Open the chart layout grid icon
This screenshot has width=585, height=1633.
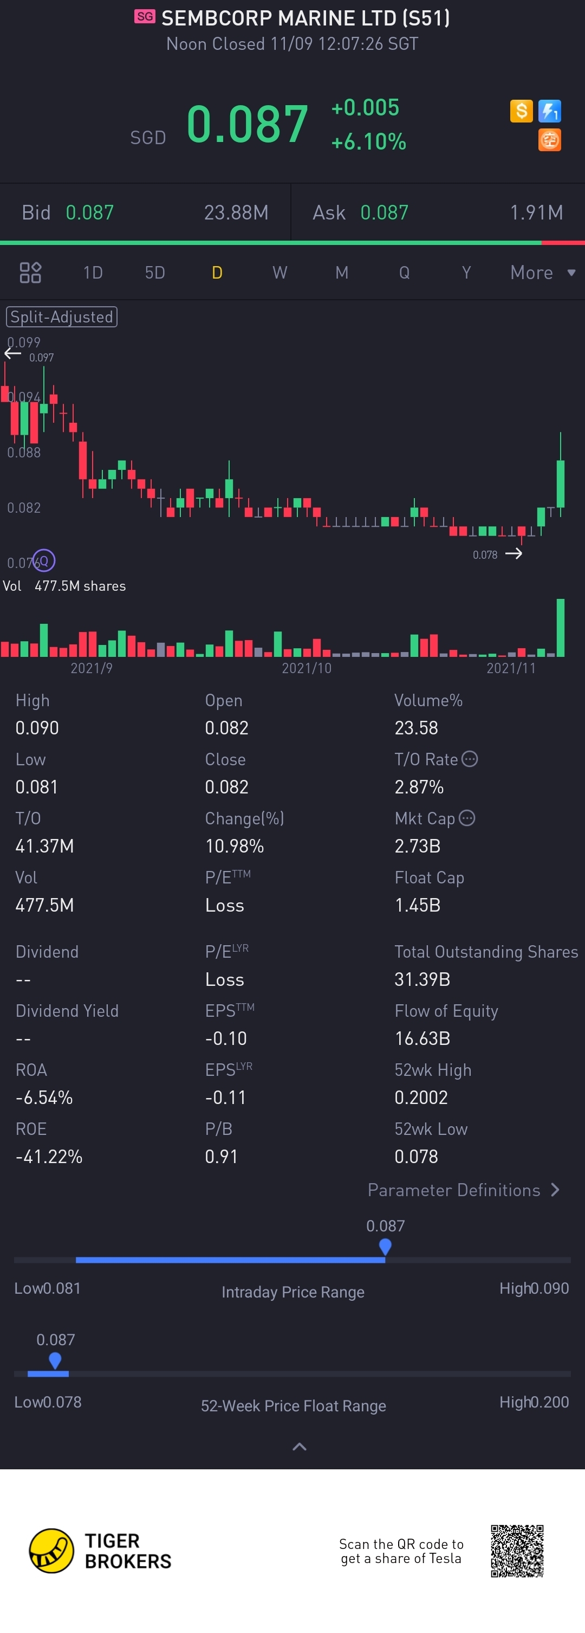tap(30, 273)
